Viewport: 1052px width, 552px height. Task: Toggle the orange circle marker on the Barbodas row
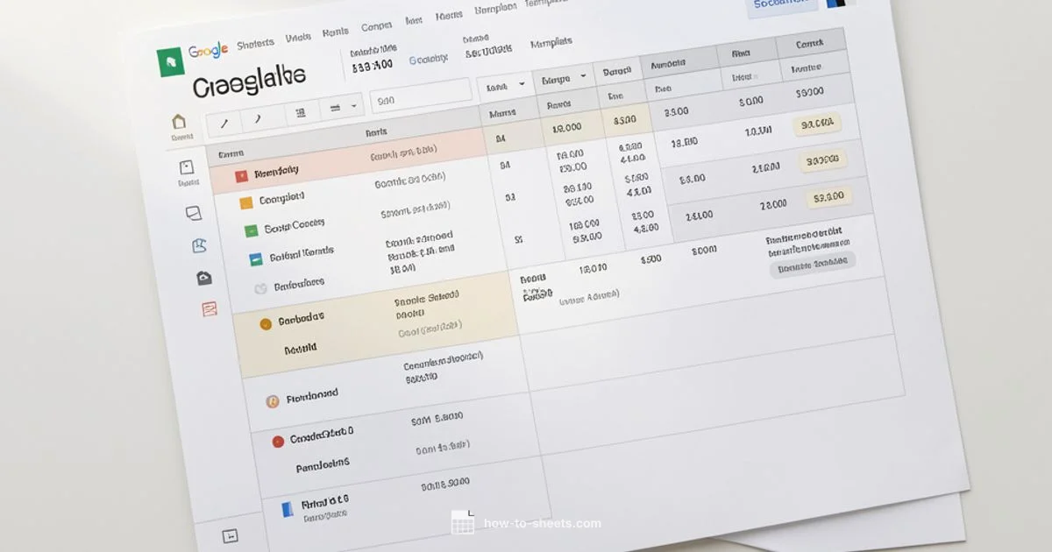click(x=264, y=322)
